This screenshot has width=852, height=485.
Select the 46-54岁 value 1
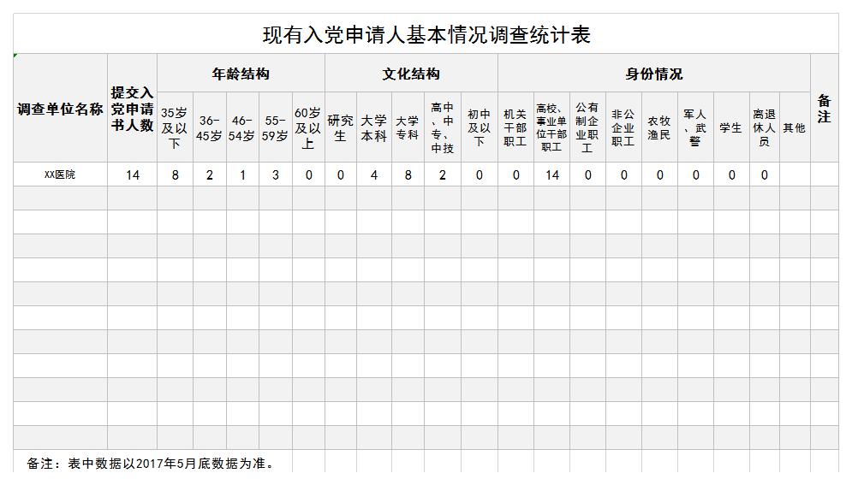coord(242,174)
